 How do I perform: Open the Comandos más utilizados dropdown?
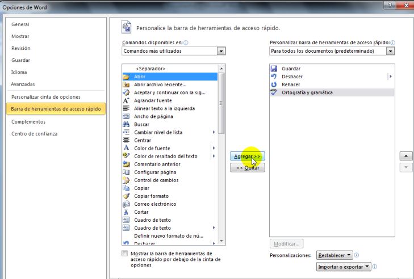[221, 51]
